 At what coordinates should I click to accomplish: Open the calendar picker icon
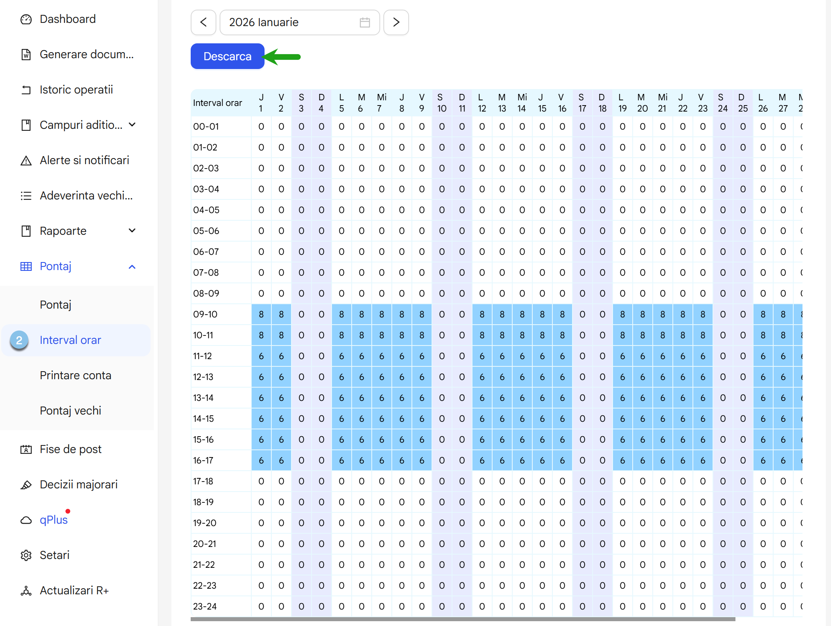365,22
